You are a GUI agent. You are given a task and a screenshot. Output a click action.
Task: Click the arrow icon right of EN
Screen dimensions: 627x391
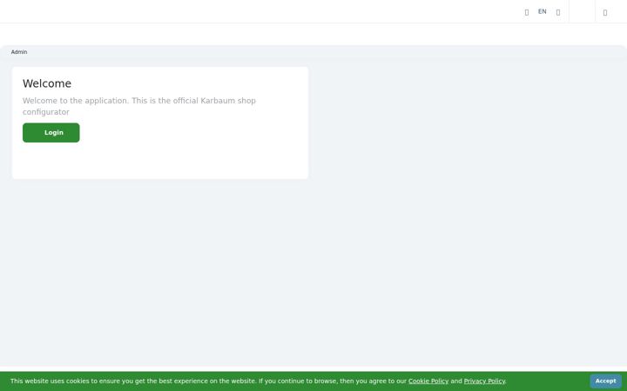pos(558,12)
